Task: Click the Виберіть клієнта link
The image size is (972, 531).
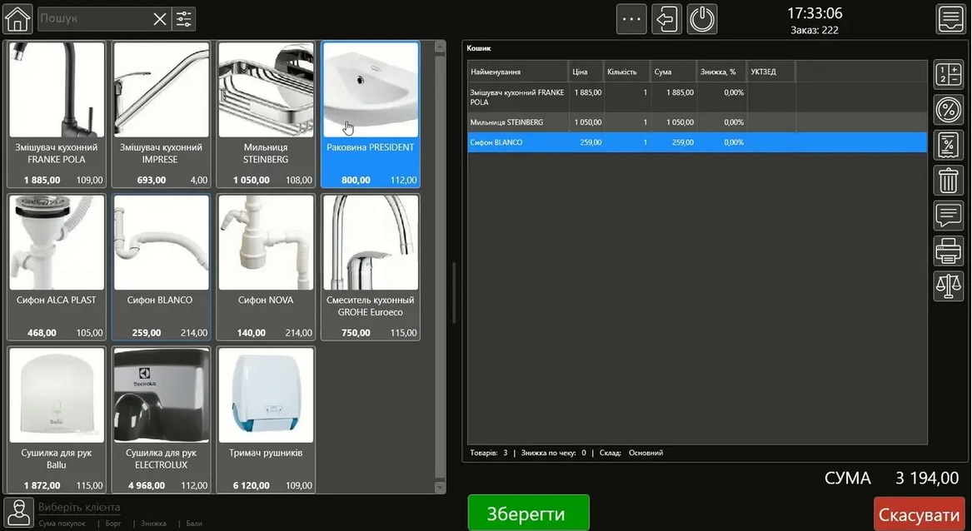Action: click(79, 507)
